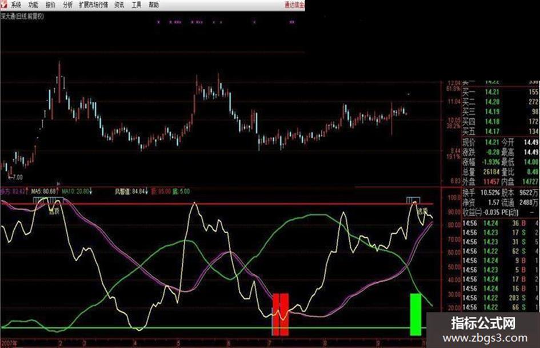Open the 帮助 menu
Image resolution: width=540 pixels, height=348 pixels.
(x=154, y=5)
